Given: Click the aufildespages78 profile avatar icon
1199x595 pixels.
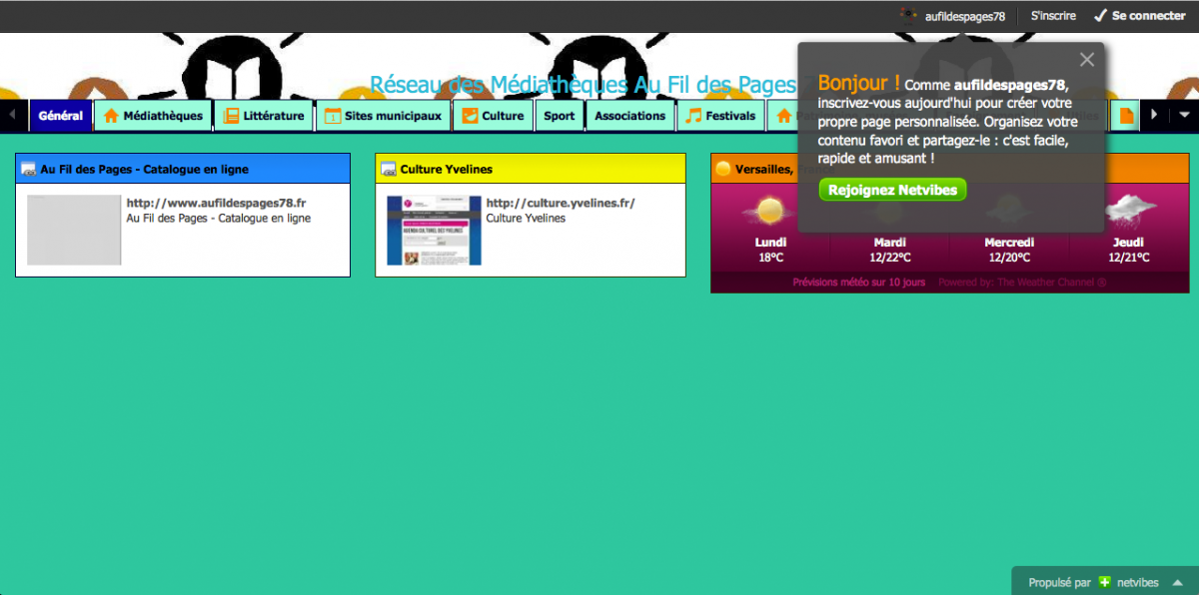Looking at the screenshot, I should 908,15.
